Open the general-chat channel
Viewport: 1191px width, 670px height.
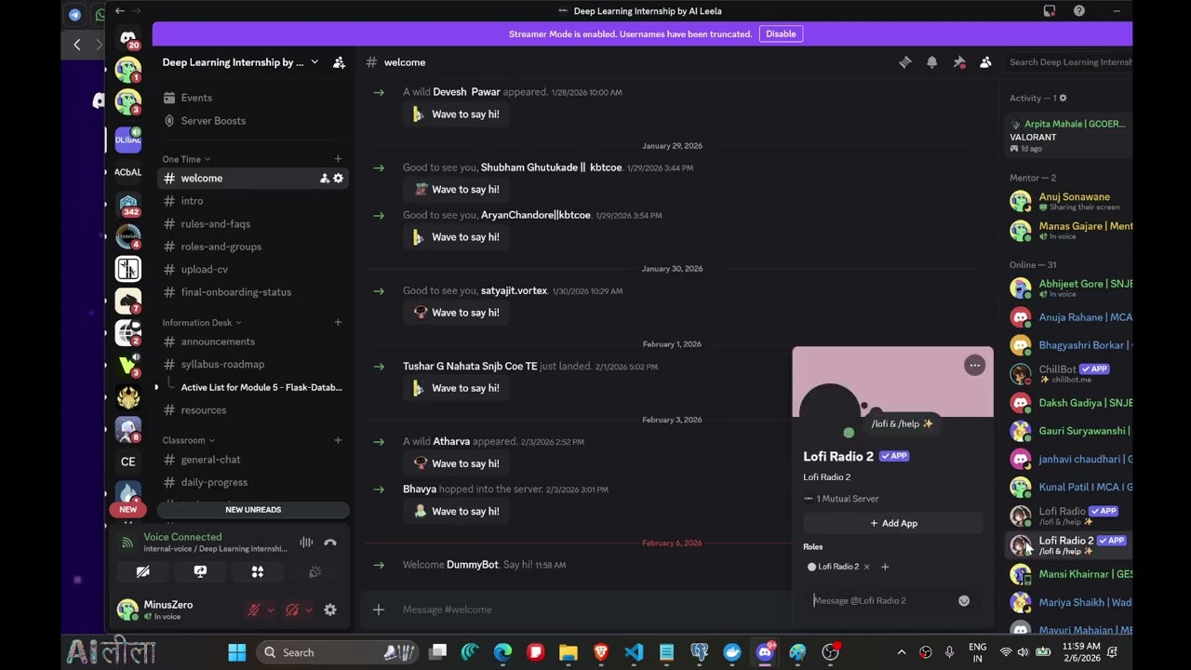(x=253, y=460)
